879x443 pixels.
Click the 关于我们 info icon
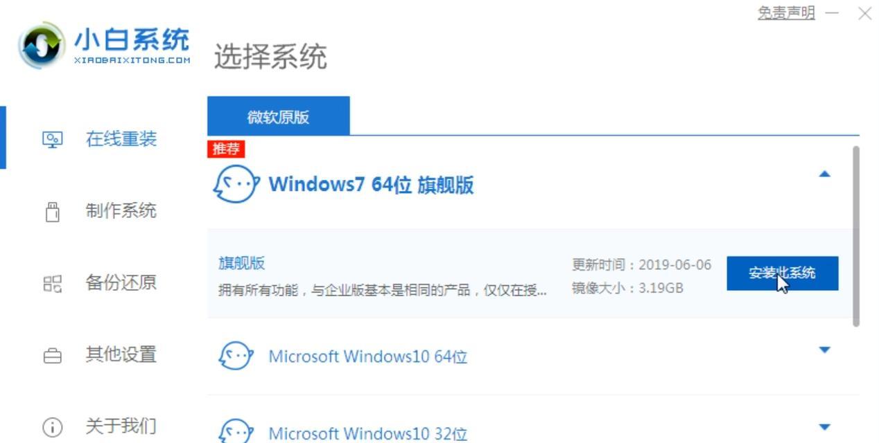tap(53, 427)
